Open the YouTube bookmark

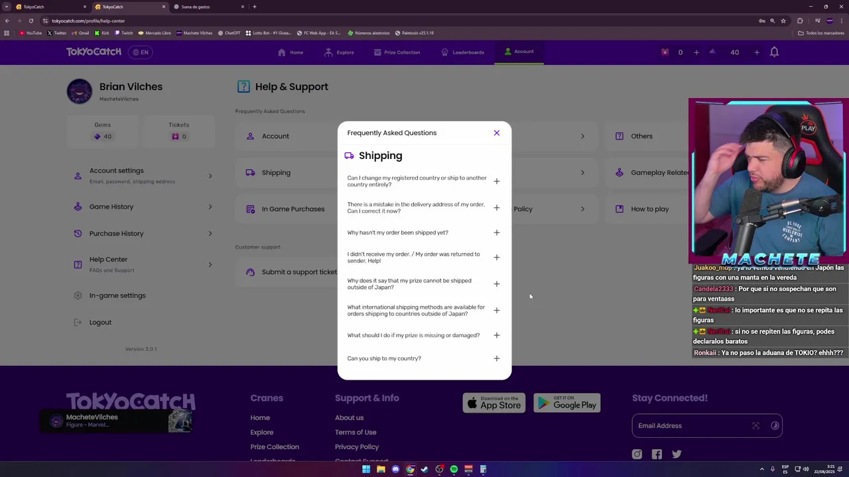[x=31, y=33]
